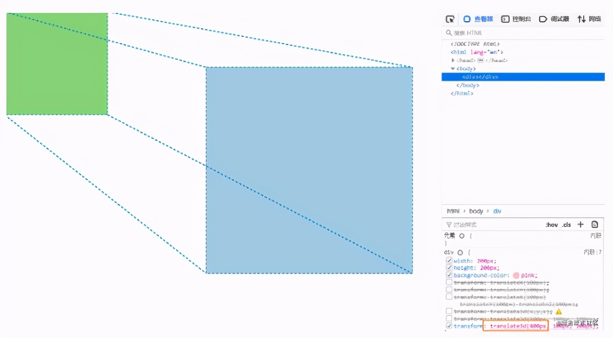Image resolution: width=613 pixels, height=338 pixels.
Task: Click selector highlighter icon beside 元素 rule
Action: 462,236
